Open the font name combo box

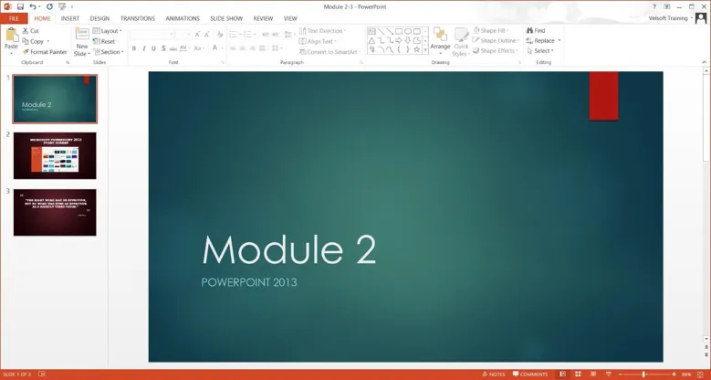152,34
